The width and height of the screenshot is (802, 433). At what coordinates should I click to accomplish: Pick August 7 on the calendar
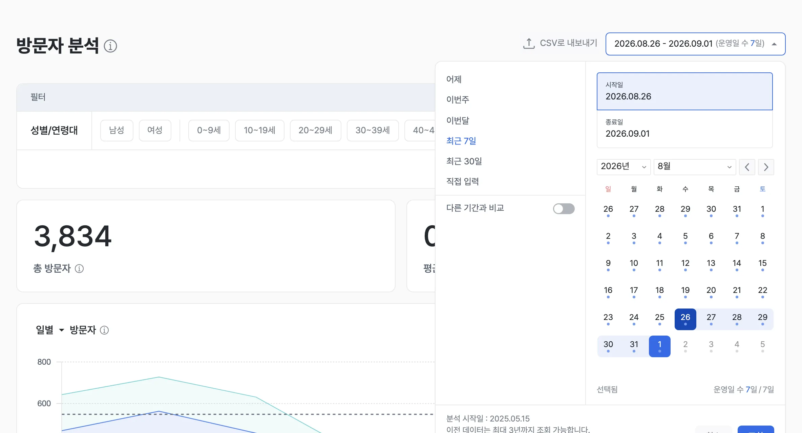737,238
